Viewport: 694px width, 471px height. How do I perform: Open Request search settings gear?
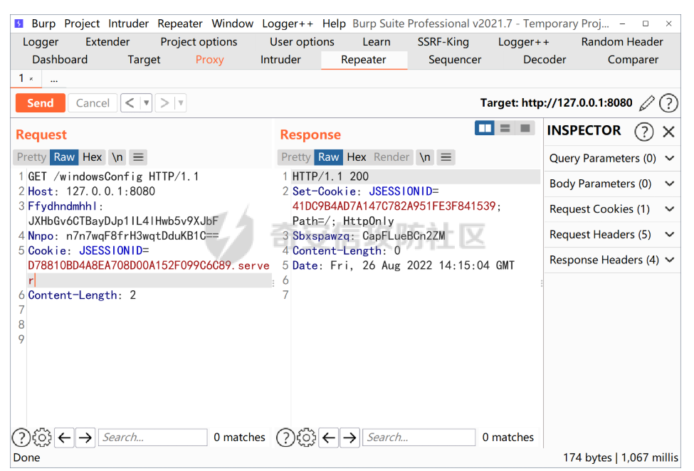click(42, 438)
